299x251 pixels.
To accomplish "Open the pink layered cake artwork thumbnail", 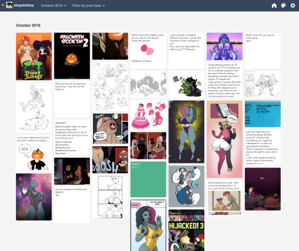I will click(148, 115).
